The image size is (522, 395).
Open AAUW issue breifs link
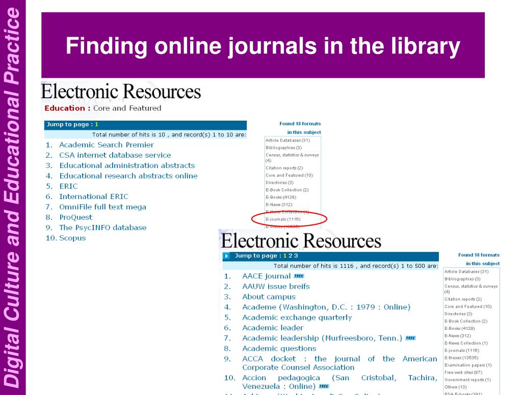(x=276, y=286)
